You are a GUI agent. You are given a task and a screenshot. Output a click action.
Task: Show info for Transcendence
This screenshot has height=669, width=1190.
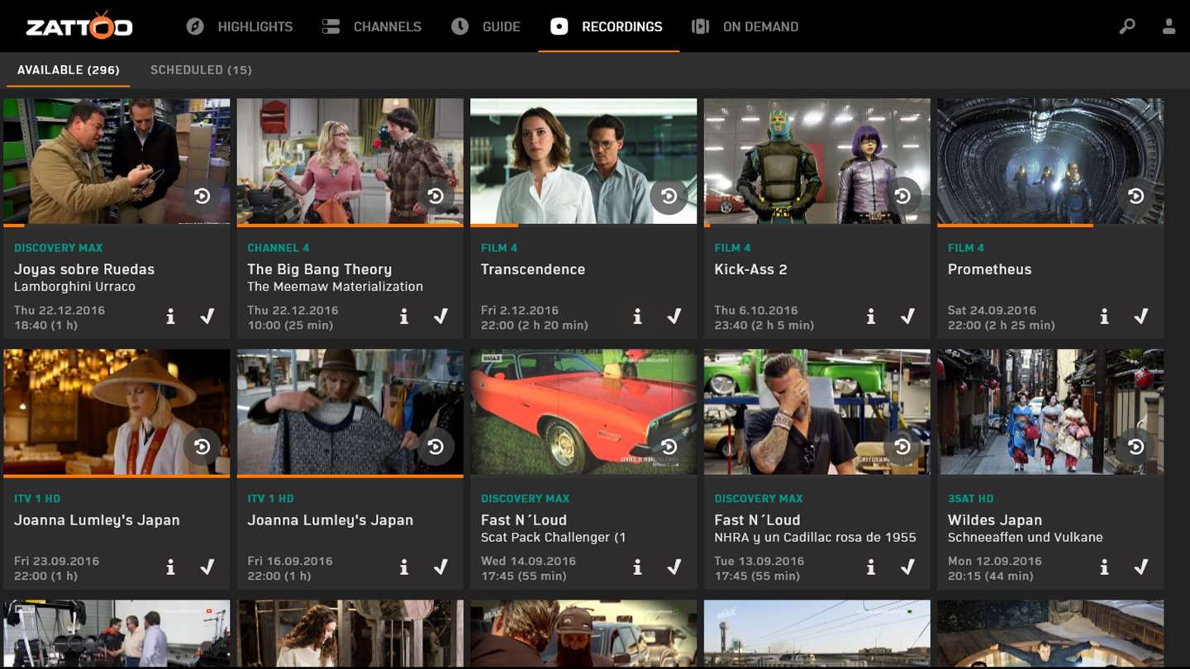click(637, 316)
